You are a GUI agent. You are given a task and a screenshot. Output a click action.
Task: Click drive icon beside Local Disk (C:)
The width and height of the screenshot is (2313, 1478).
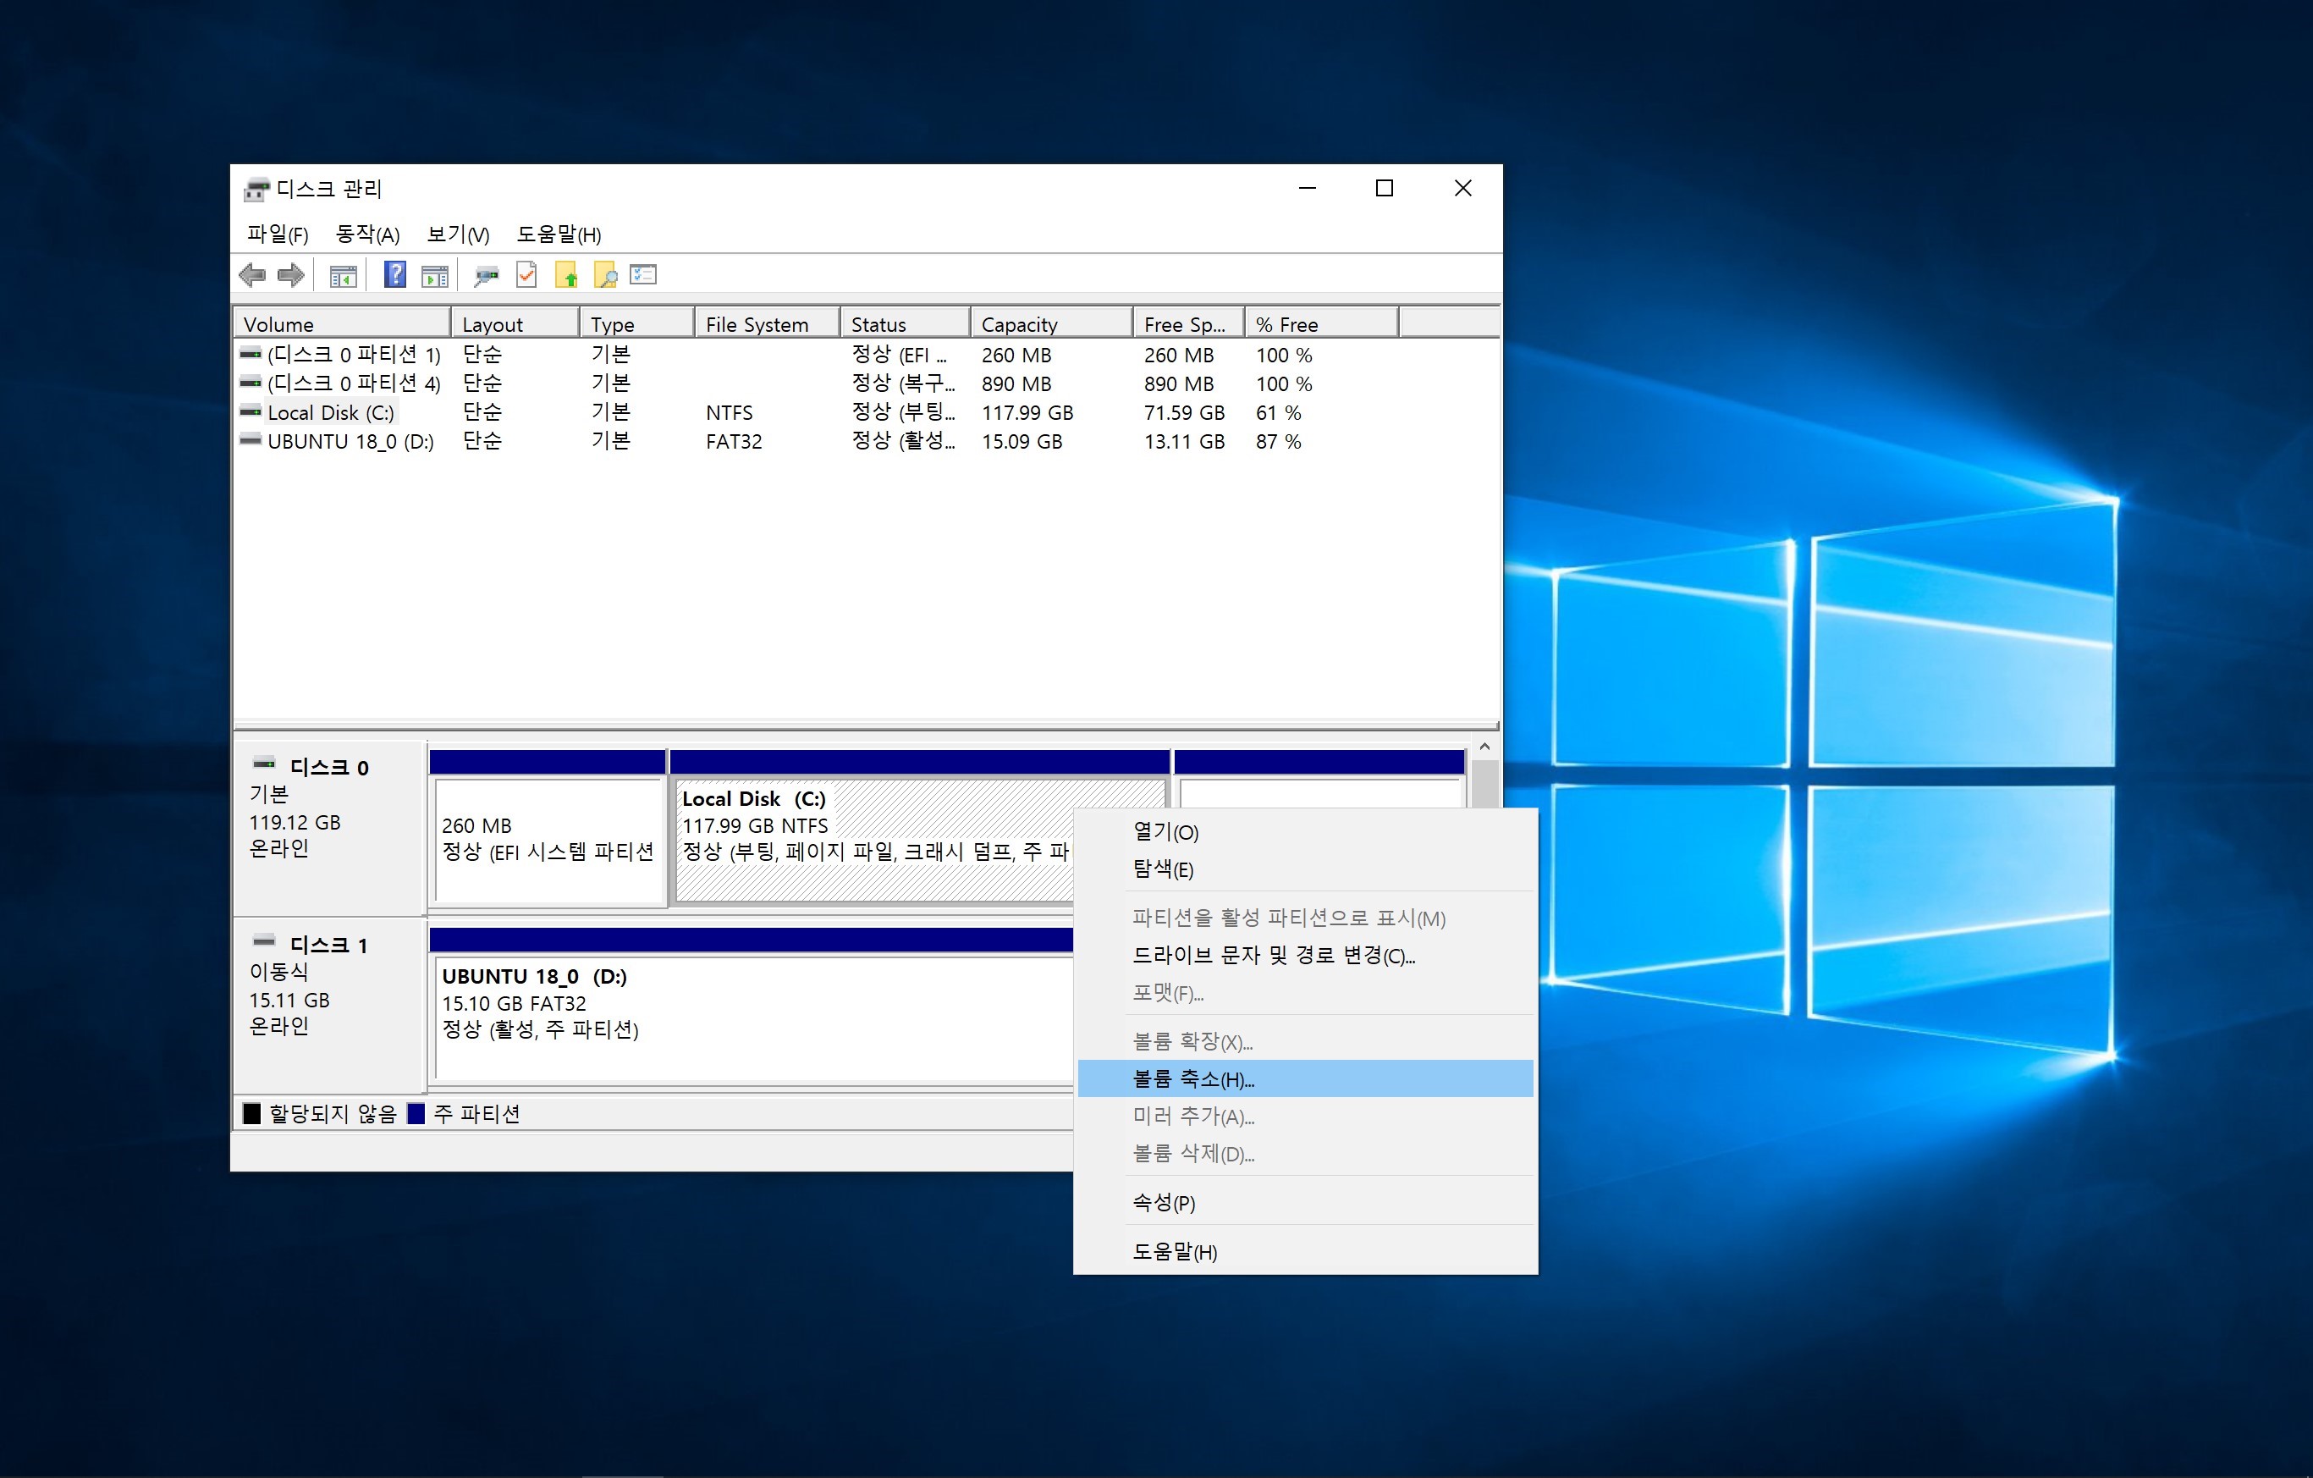tap(251, 411)
